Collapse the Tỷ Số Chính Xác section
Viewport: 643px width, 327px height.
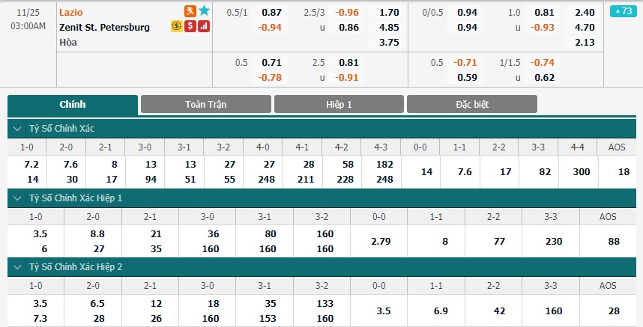[x=17, y=129]
